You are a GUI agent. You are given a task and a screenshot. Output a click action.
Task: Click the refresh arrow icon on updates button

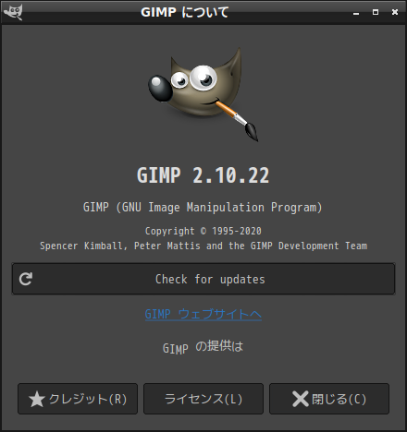26,279
